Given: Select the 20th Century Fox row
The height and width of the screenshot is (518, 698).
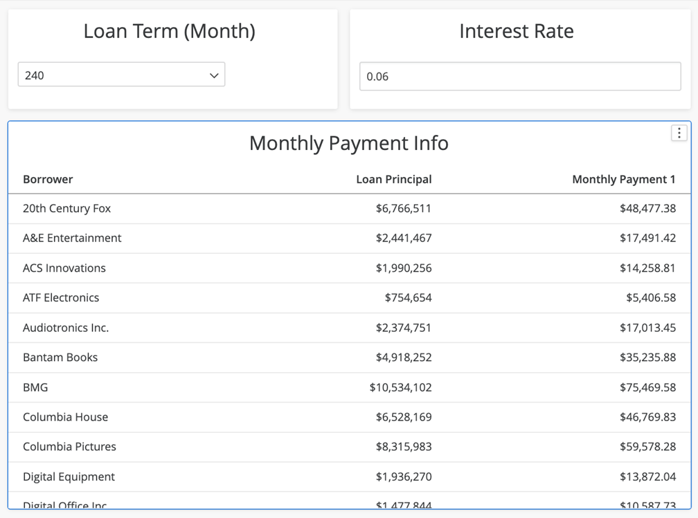Looking at the screenshot, I should pyautogui.click(x=66, y=208).
